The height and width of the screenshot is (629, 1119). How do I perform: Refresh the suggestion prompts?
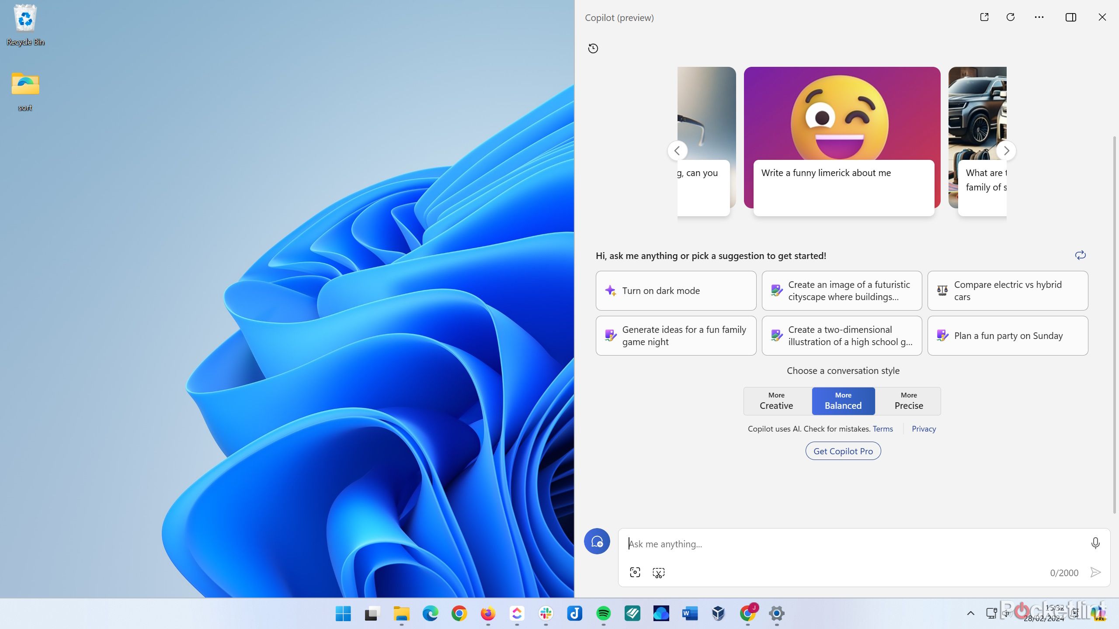(1080, 255)
